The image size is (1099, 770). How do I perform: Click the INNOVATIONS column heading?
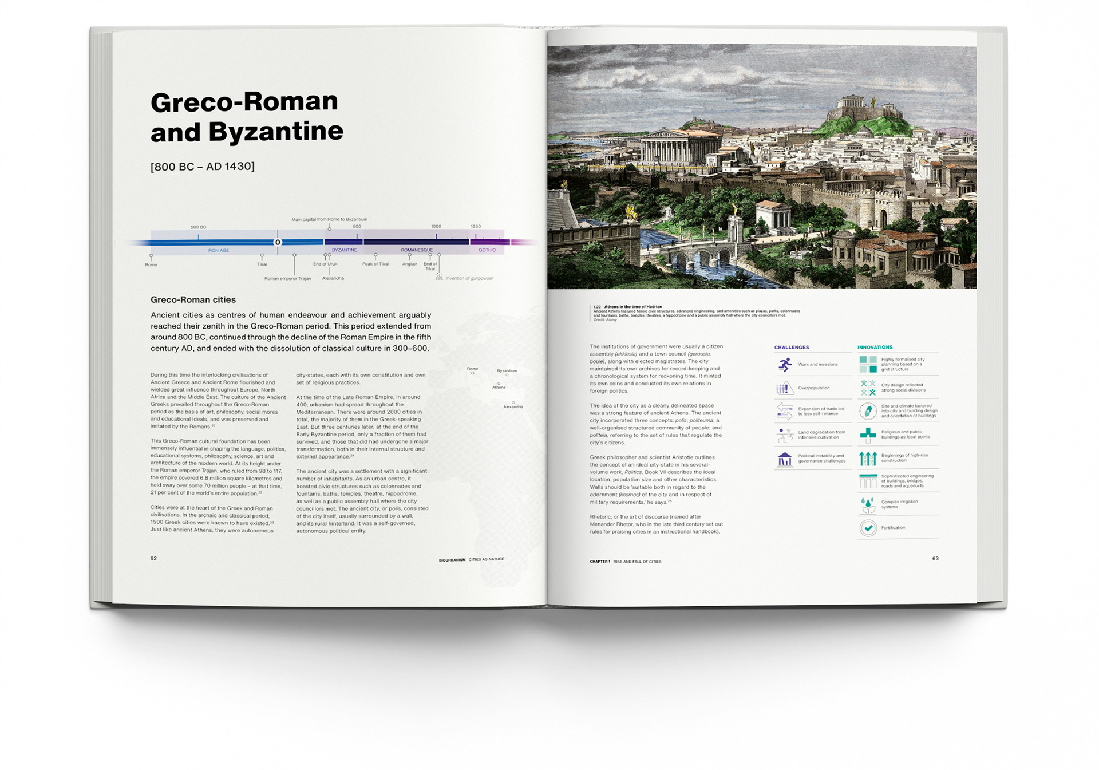[875, 347]
